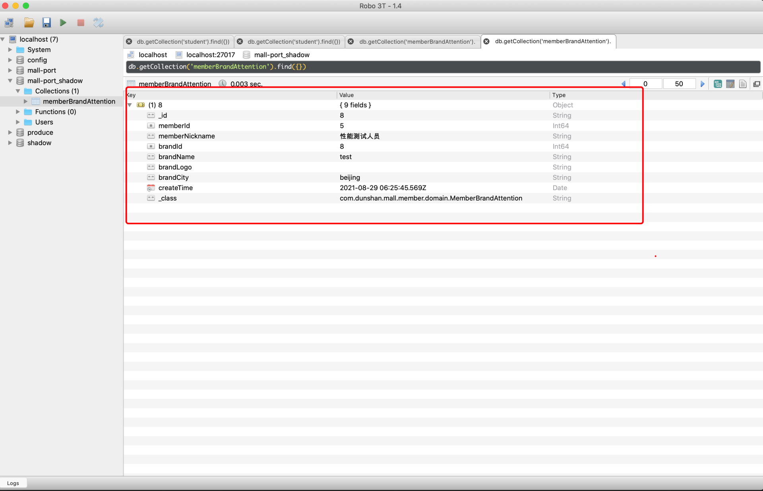763x491 pixels.
Task: Click the localhost:27017 address label
Action: click(x=210, y=55)
